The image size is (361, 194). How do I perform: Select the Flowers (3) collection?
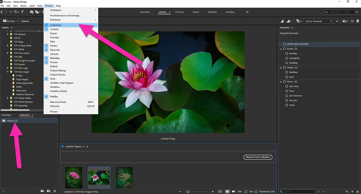pyautogui.click(x=29, y=121)
